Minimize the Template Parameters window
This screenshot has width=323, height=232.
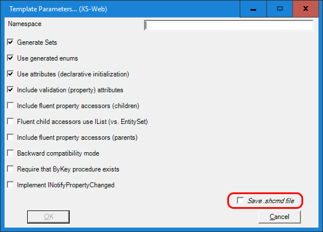[x=253, y=9]
